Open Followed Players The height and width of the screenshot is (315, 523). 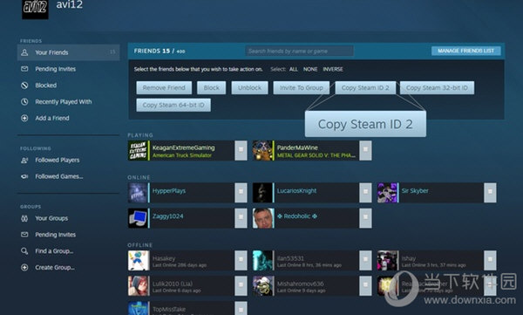pyautogui.click(x=57, y=160)
